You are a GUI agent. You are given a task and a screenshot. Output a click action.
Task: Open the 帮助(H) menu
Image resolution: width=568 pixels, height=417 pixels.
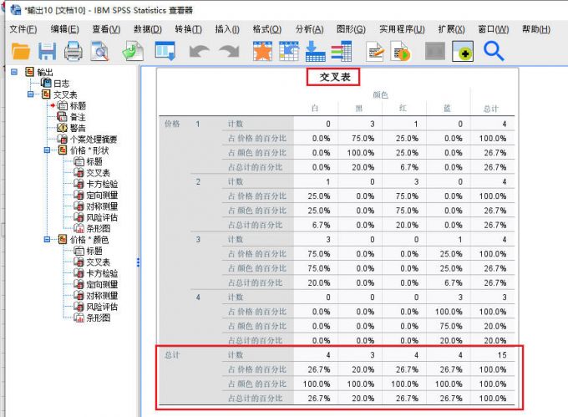coord(536,29)
